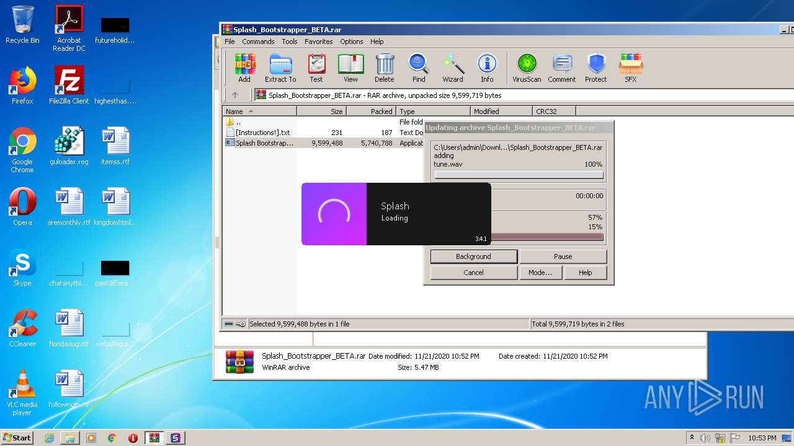Click the Mode... button

pos(540,273)
